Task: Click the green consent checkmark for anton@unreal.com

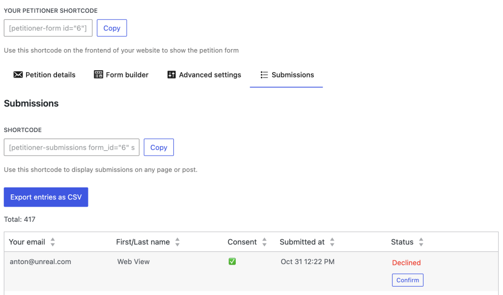Action: click(232, 262)
